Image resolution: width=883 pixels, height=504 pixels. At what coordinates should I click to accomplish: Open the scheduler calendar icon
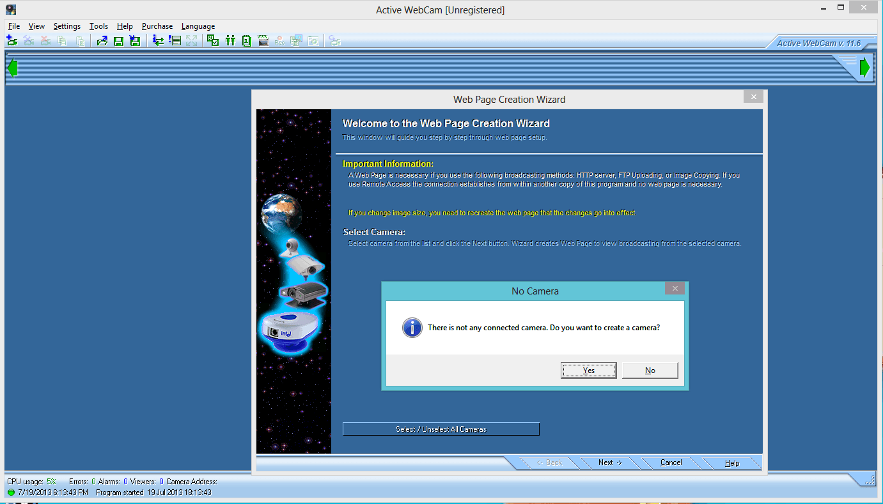pyautogui.click(x=247, y=40)
